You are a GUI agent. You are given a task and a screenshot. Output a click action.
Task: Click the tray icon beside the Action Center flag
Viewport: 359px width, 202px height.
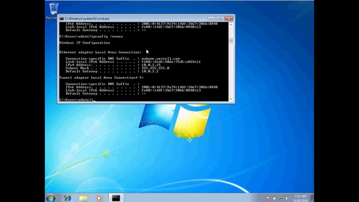pyautogui.click(x=274, y=198)
